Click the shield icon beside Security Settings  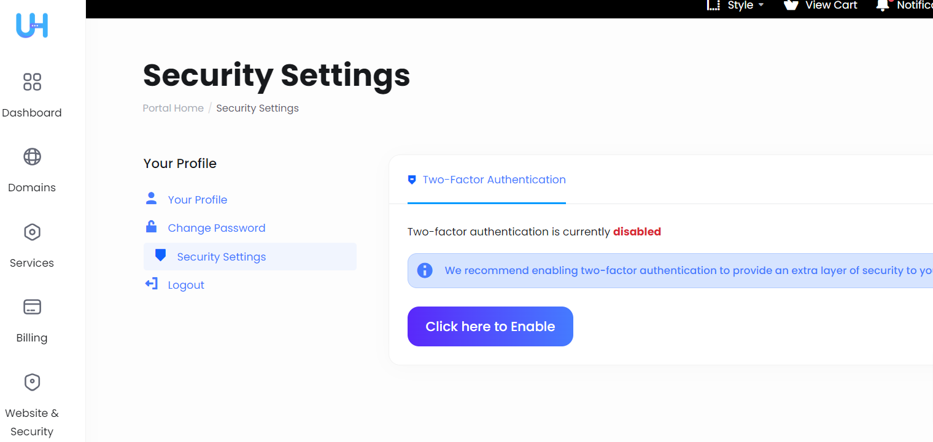coord(160,255)
